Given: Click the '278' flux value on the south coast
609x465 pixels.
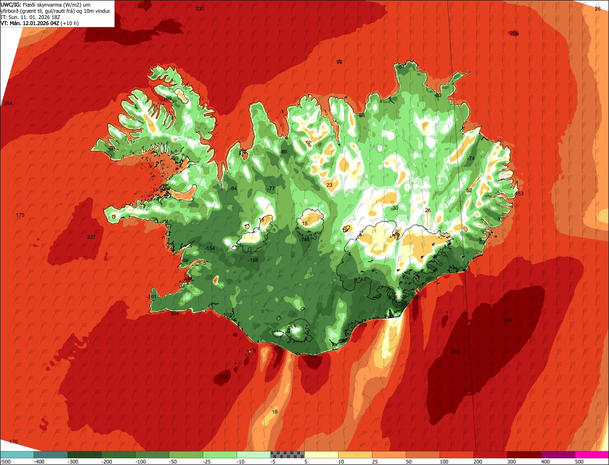Looking at the screenshot, I should (363, 325).
